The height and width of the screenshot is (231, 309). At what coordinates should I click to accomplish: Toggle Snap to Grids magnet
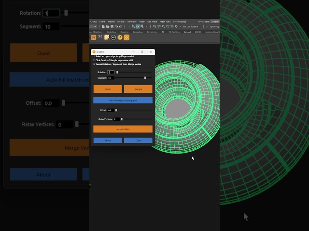point(154,26)
